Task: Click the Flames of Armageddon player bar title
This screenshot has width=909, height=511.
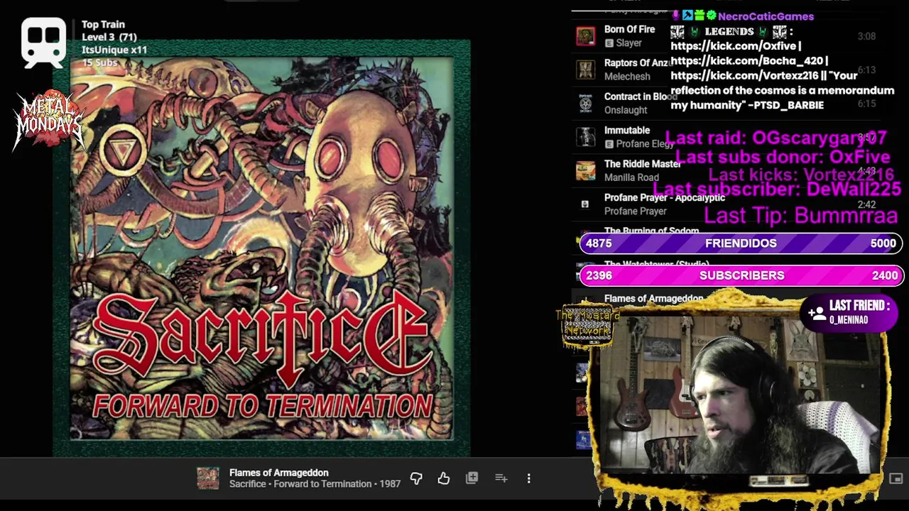Action: (279, 473)
